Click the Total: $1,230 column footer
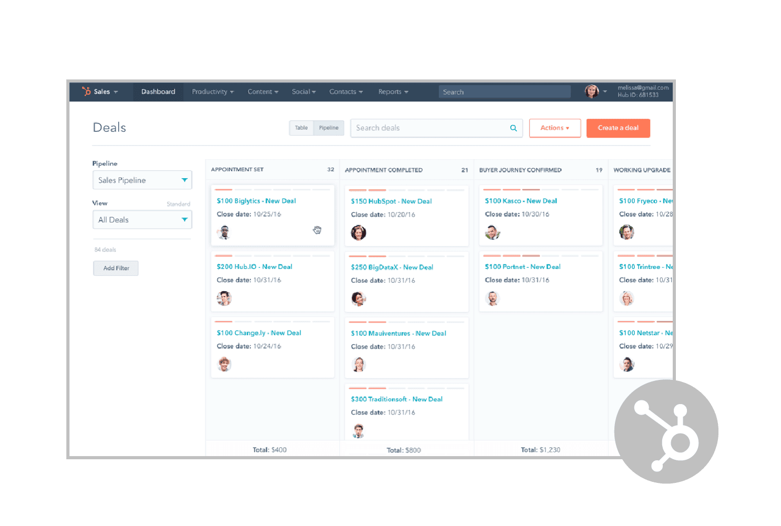781x526 pixels. point(540,450)
